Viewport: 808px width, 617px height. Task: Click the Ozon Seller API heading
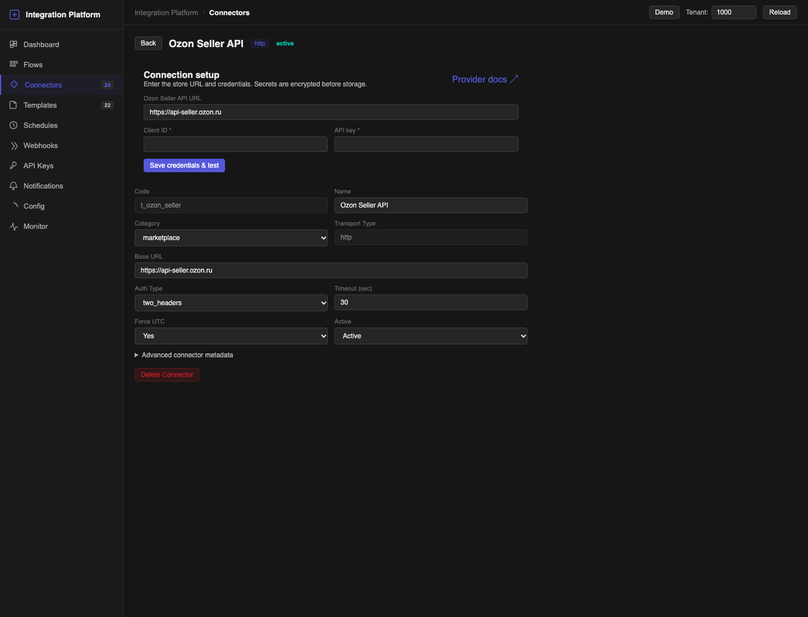206,44
